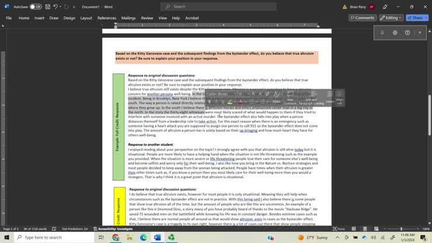
Task: Open the font name dropdown in mini toolbar
Action: click(x=220, y=93)
